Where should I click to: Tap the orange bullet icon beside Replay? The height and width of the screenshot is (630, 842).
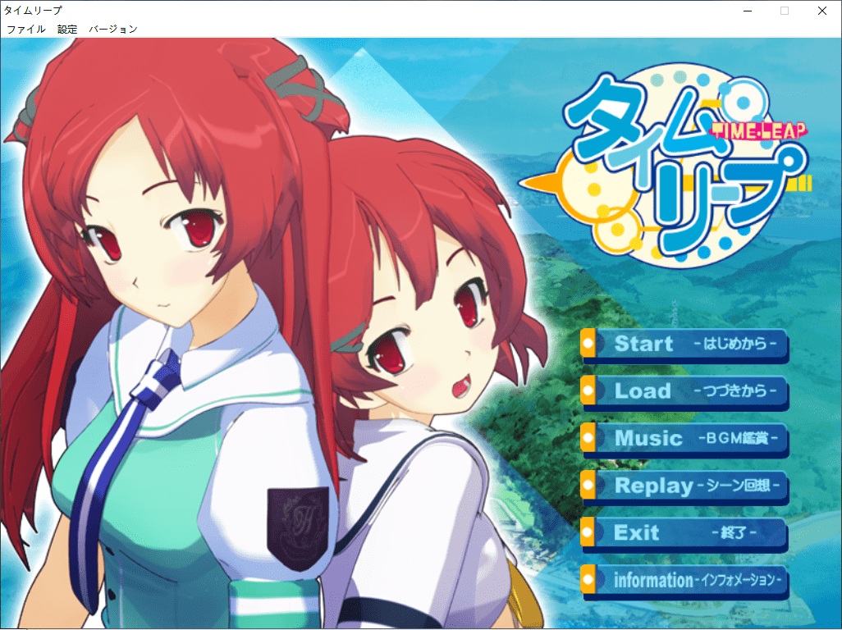click(x=588, y=486)
